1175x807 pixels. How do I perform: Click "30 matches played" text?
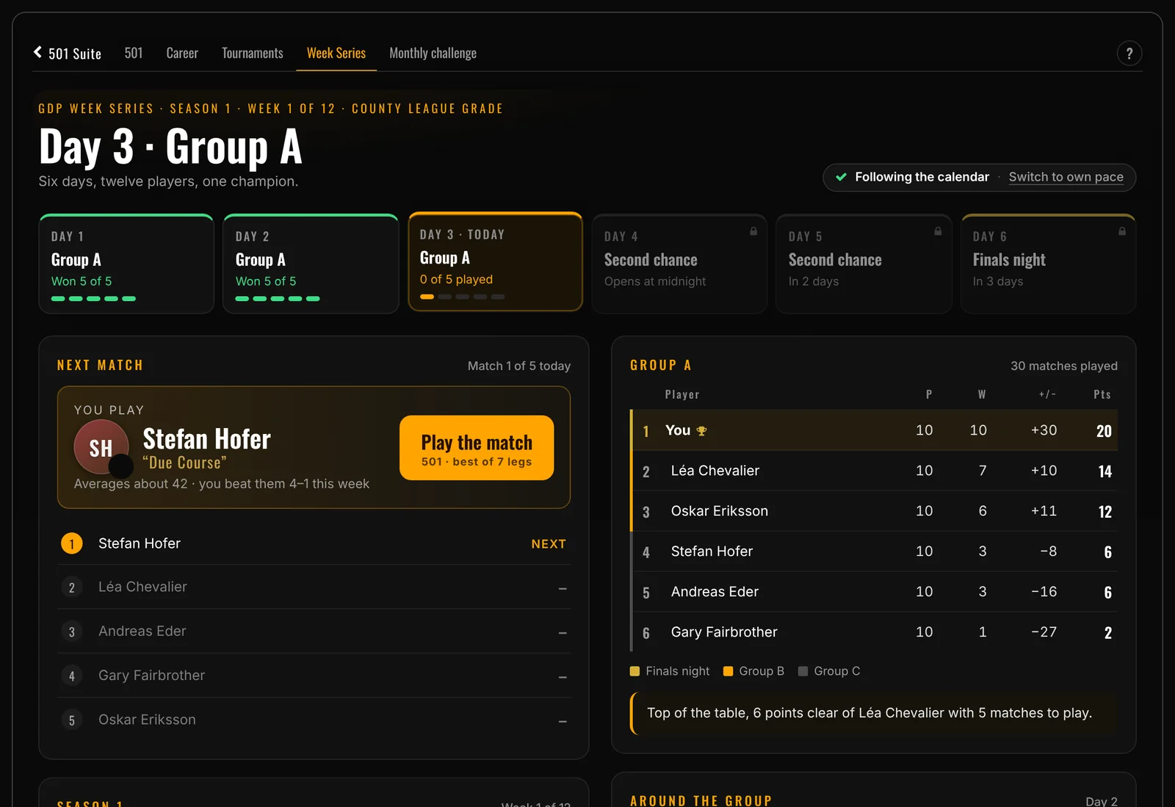point(1063,366)
